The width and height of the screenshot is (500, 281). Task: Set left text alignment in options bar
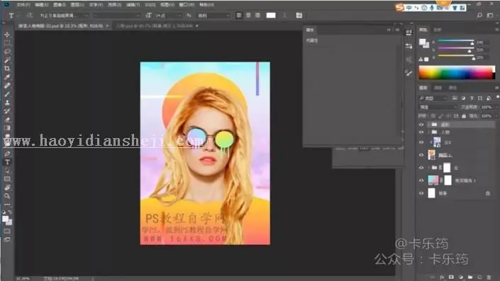click(239, 16)
